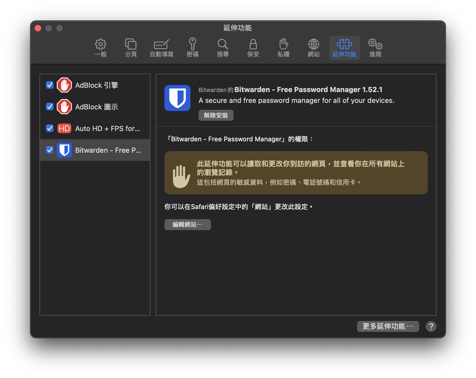Toggle the Auto HD + FPS extension checkbox
The width and height of the screenshot is (476, 378).
50,128
